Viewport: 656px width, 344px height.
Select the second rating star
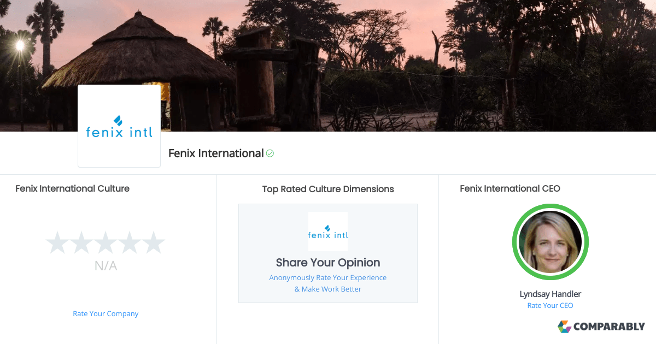(81, 242)
